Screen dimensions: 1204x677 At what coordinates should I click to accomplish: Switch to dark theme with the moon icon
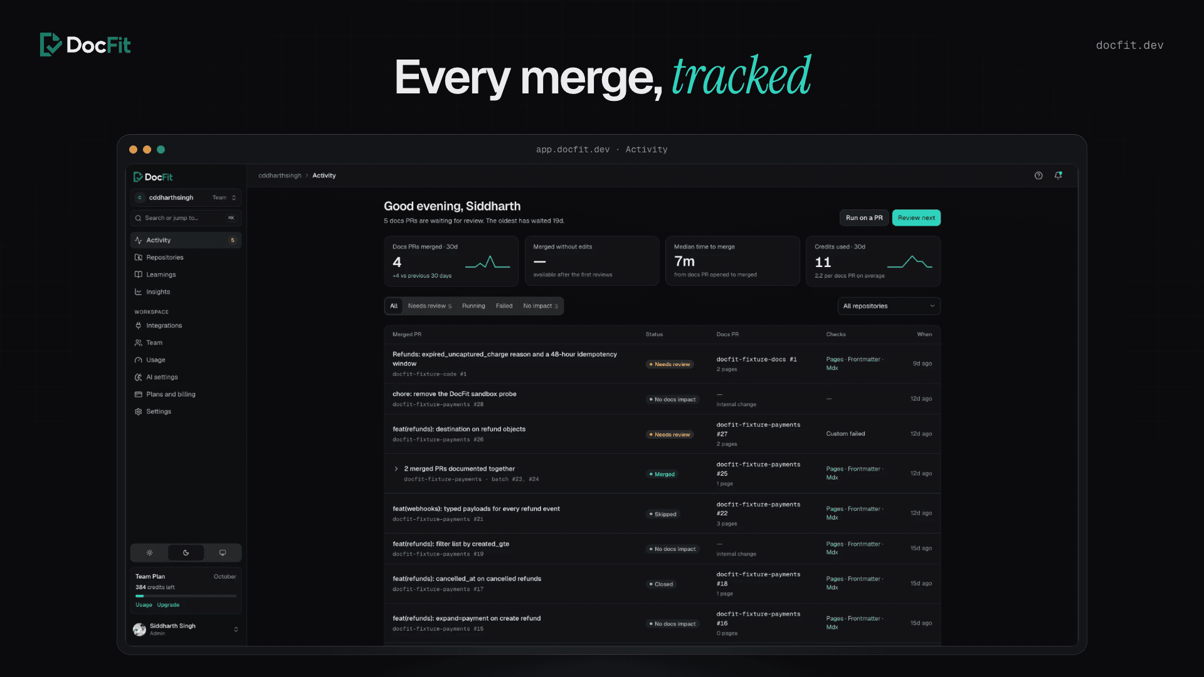click(x=186, y=553)
